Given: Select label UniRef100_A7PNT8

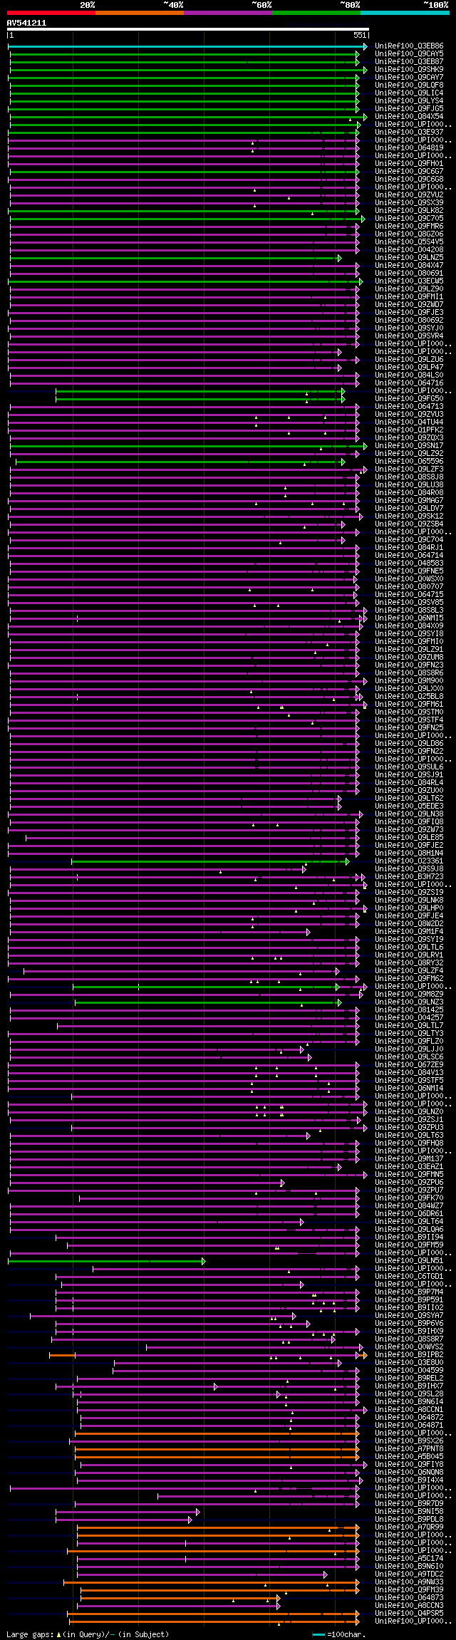Looking at the screenshot, I should [409, 1449].
